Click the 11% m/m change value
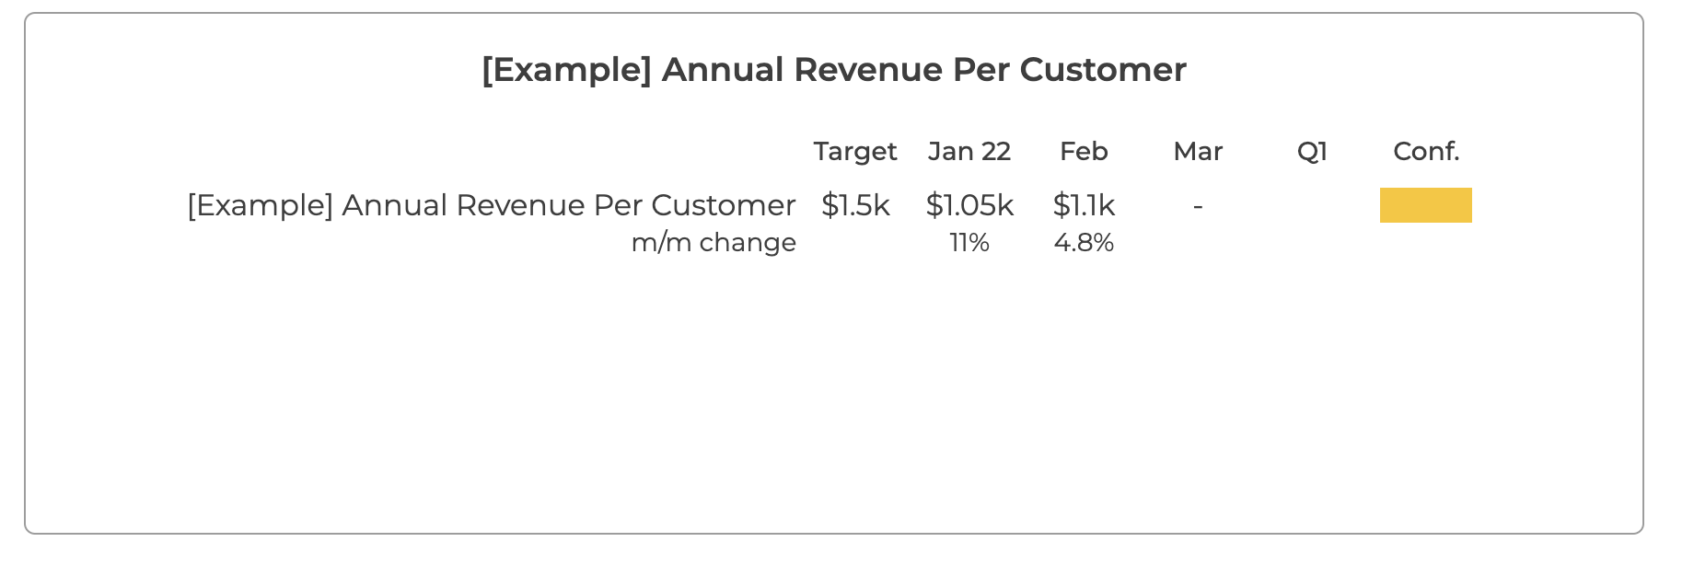 point(969,243)
